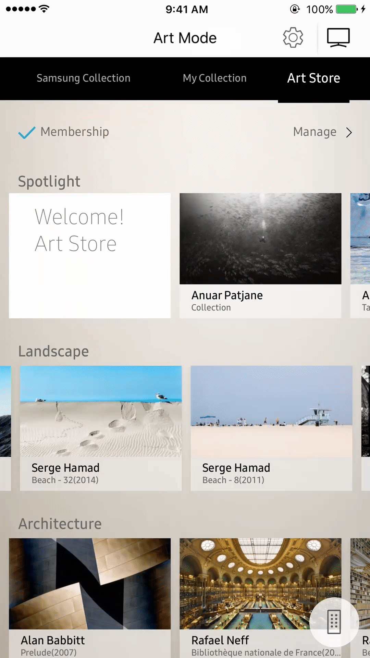The width and height of the screenshot is (370, 658).
Task: Open Anuar Patjane underwater artwork
Action: coord(260,239)
